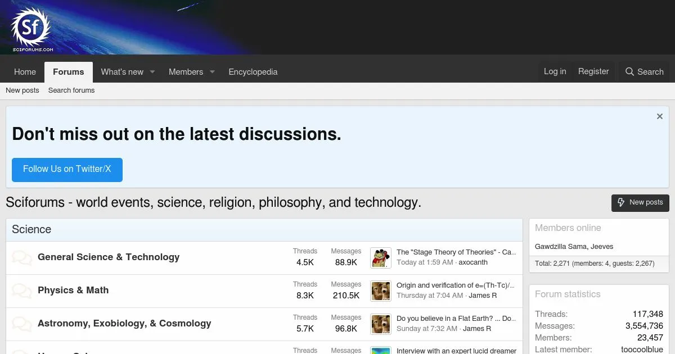Open the Members tab
The width and height of the screenshot is (675, 354).
click(x=186, y=72)
